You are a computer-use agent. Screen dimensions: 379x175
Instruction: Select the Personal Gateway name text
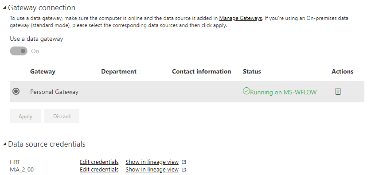tap(55, 92)
